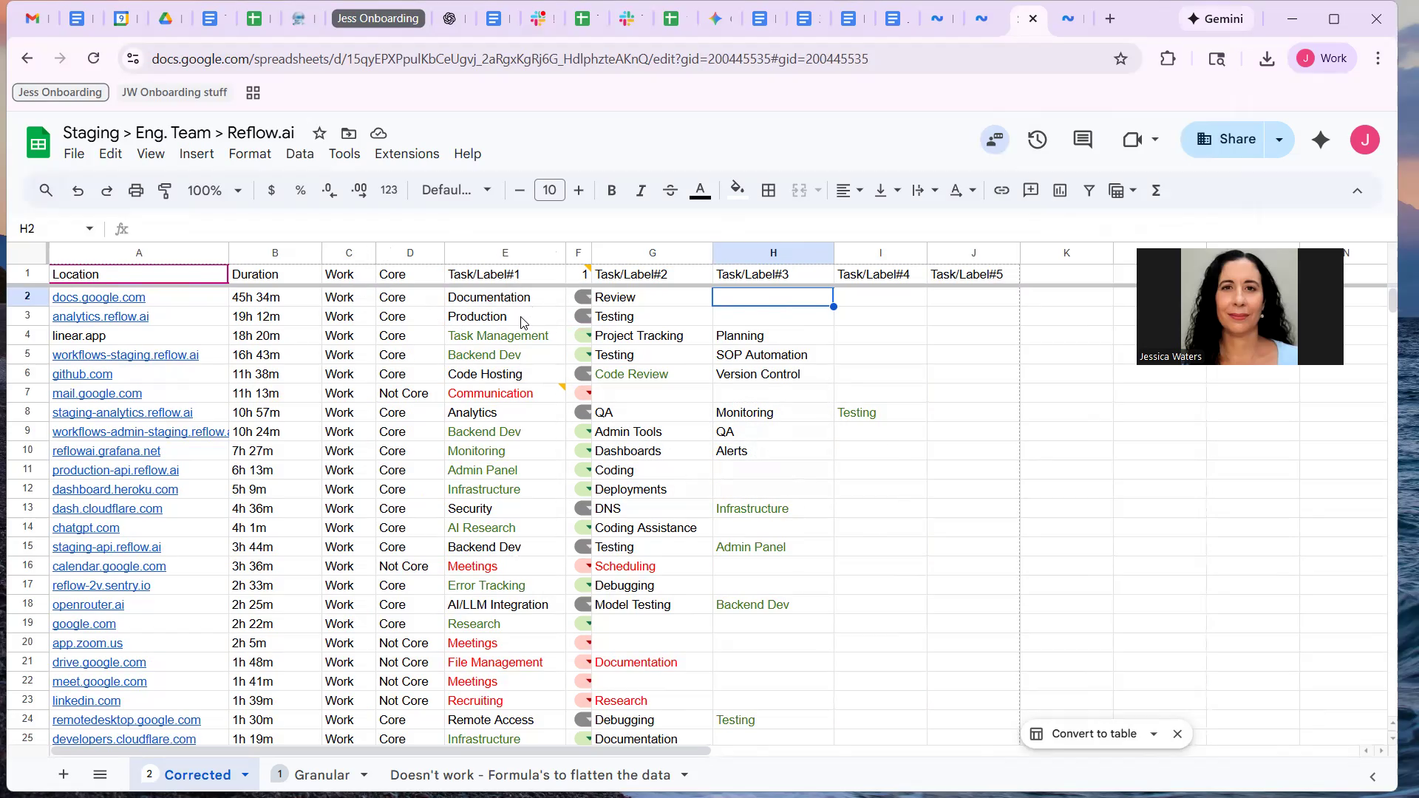Open the Convert to table dropdown arrow

(x=1154, y=734)
